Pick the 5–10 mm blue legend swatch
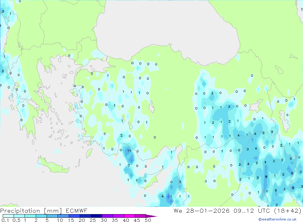303x222 pixels. click(52, 216)
